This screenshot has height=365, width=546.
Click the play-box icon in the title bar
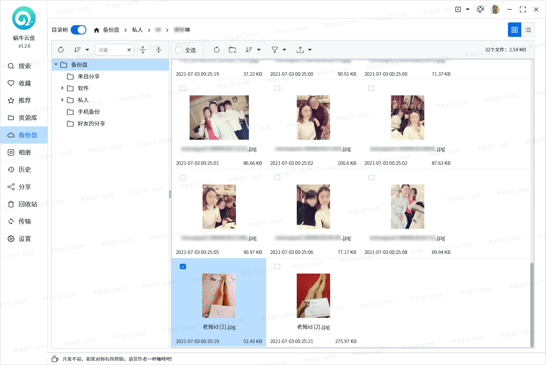click(458, 9)
